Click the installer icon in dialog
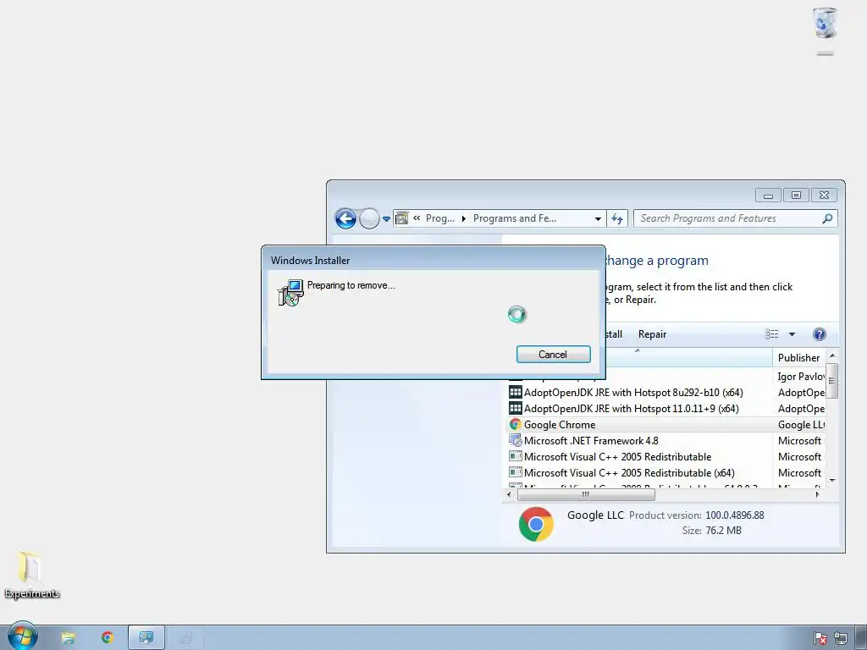Viewport: 867px width, 650px height. tap(291, 292)
